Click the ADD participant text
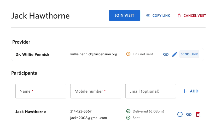Image resolution: width=210 pixels, height=130 pixels. click(194, 91)
